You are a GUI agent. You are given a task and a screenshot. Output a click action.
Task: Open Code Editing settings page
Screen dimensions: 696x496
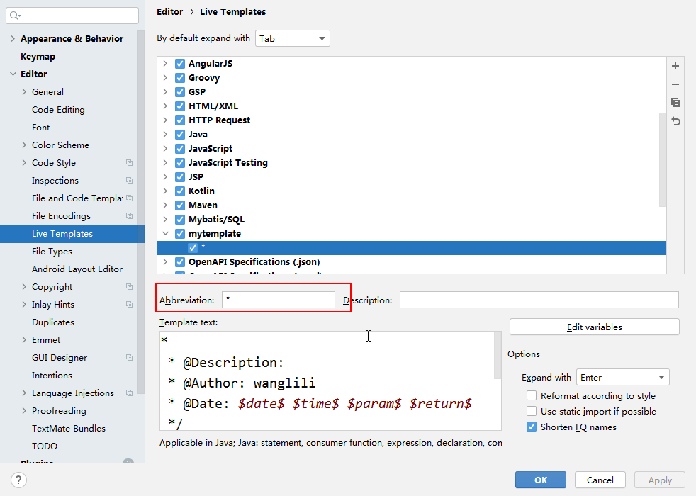click(x=58, y=110)
